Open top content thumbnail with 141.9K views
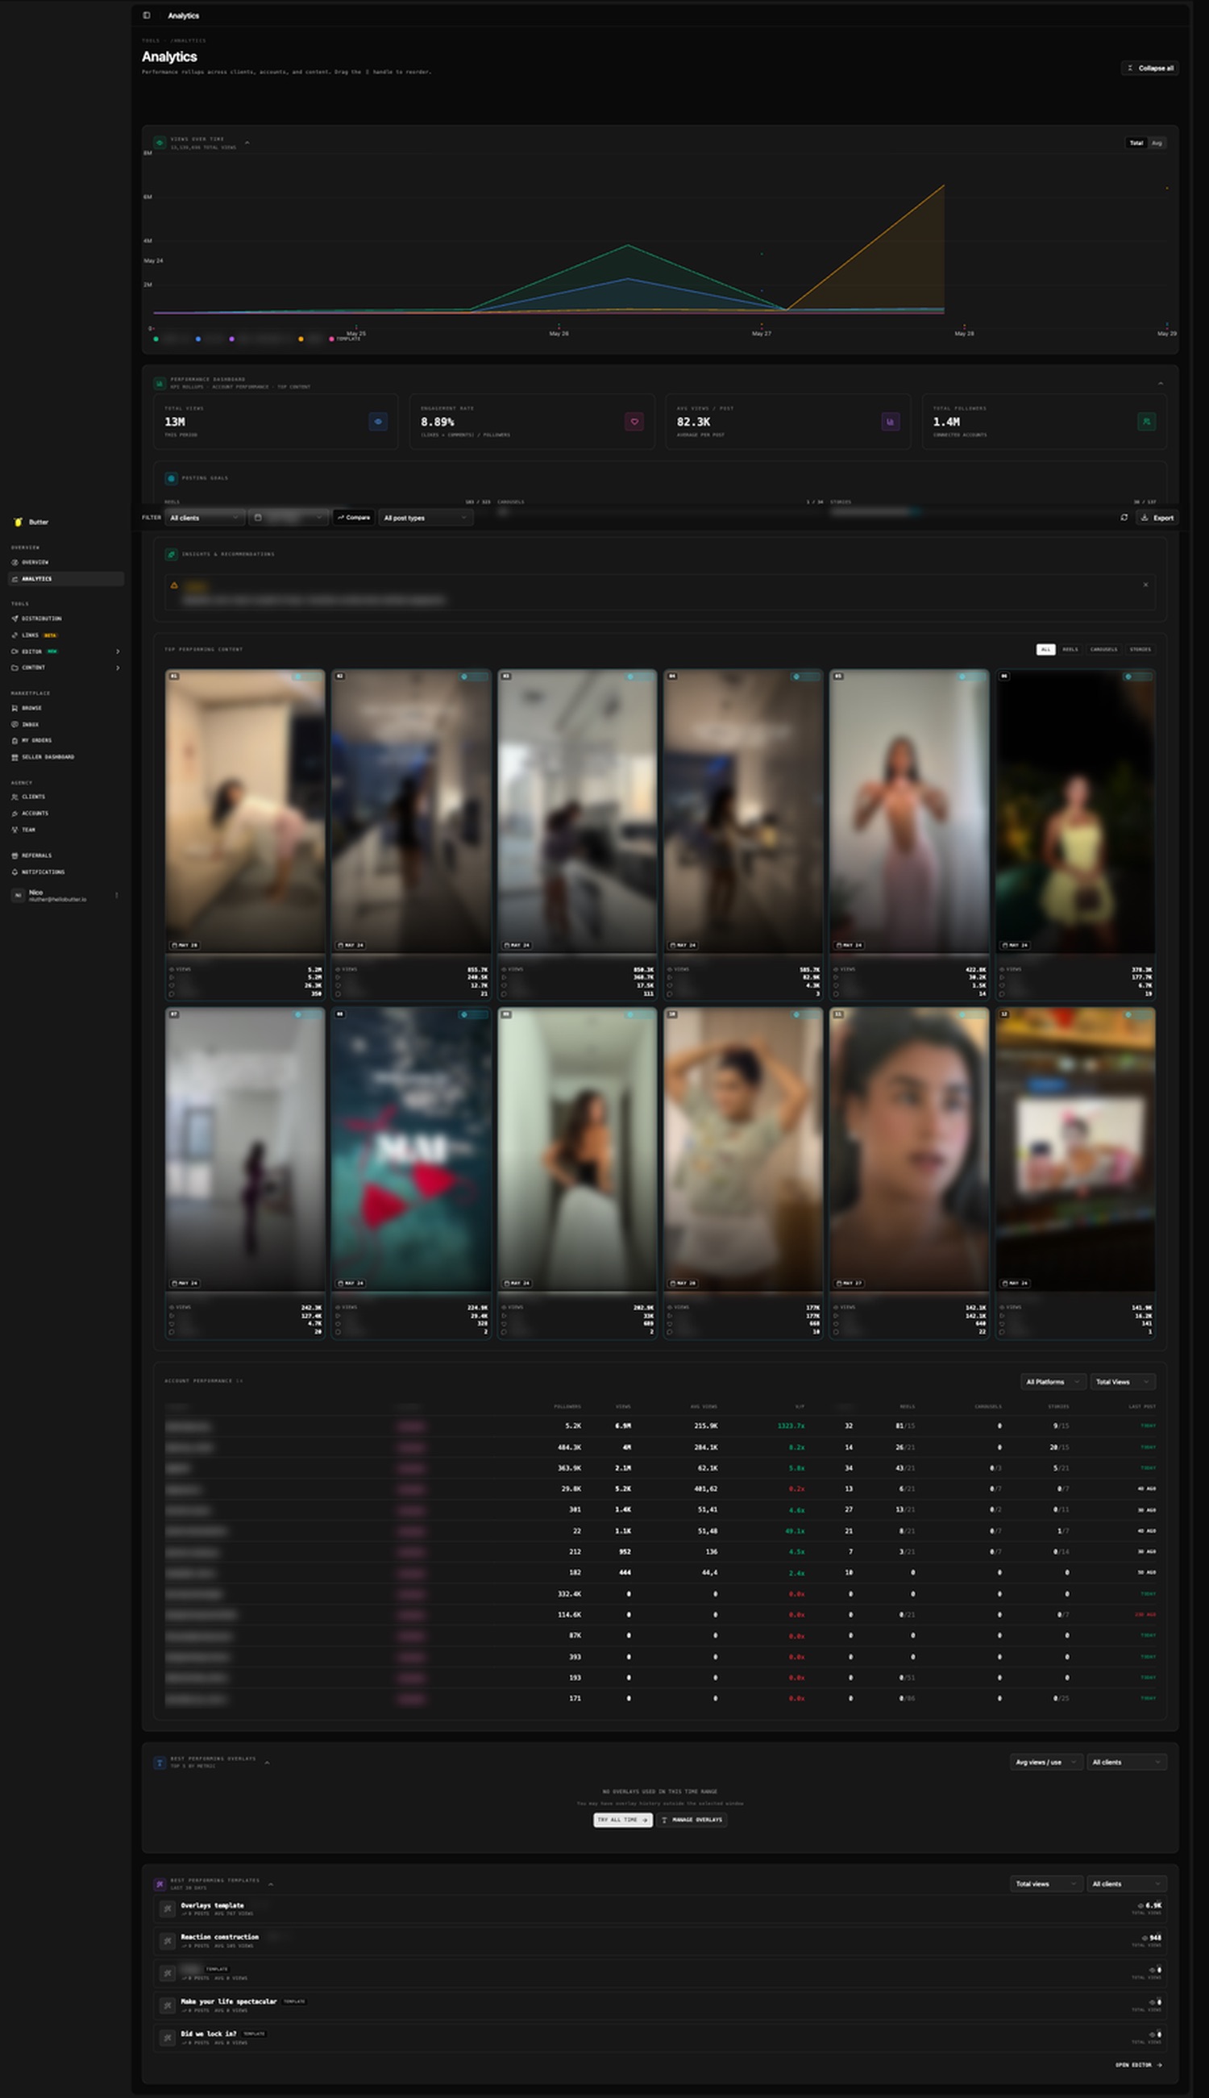Image resolution: width=1209 pixels, height=2098 pixels. (1075, 1150)
